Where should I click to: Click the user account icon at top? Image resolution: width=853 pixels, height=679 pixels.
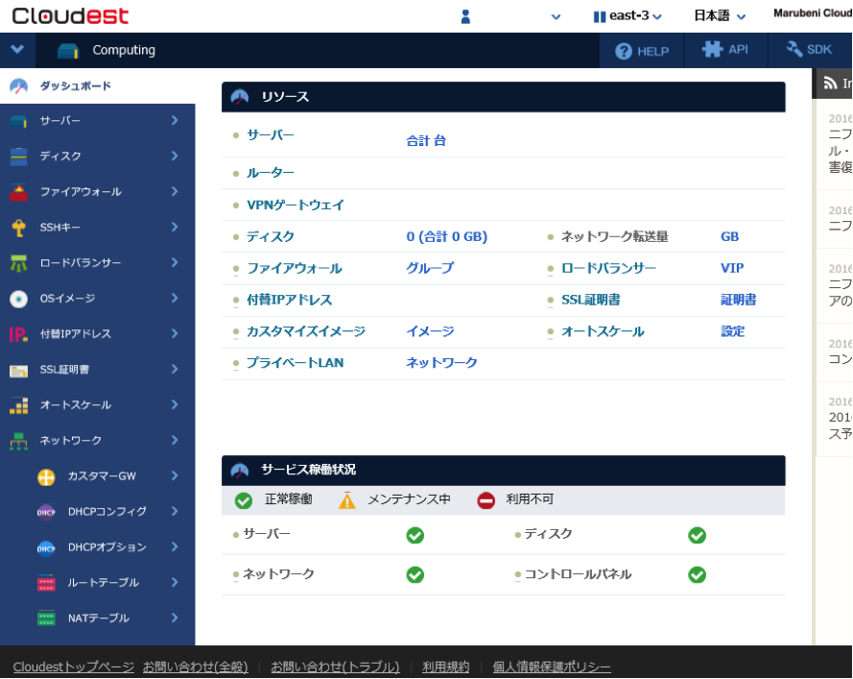click(x=464, y=15)
